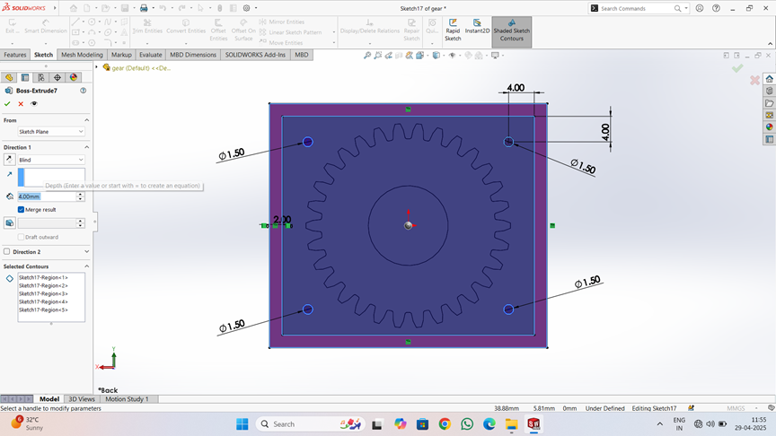Switch to the PropertyManager tab icon

(25, 77)
